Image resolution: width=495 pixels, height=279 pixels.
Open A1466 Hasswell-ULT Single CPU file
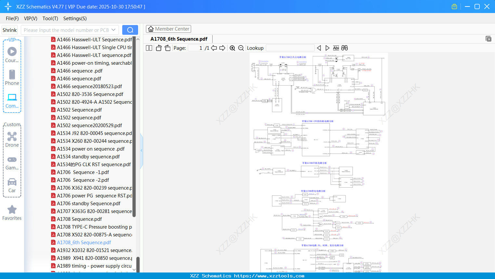click(92, 47)
